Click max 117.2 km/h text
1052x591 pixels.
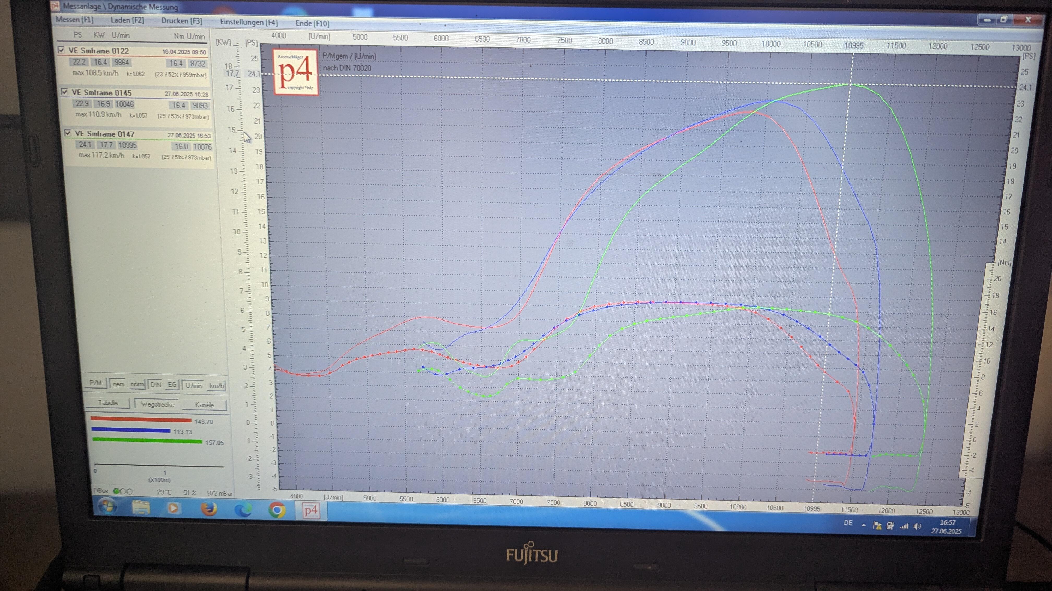click(102, 155)
